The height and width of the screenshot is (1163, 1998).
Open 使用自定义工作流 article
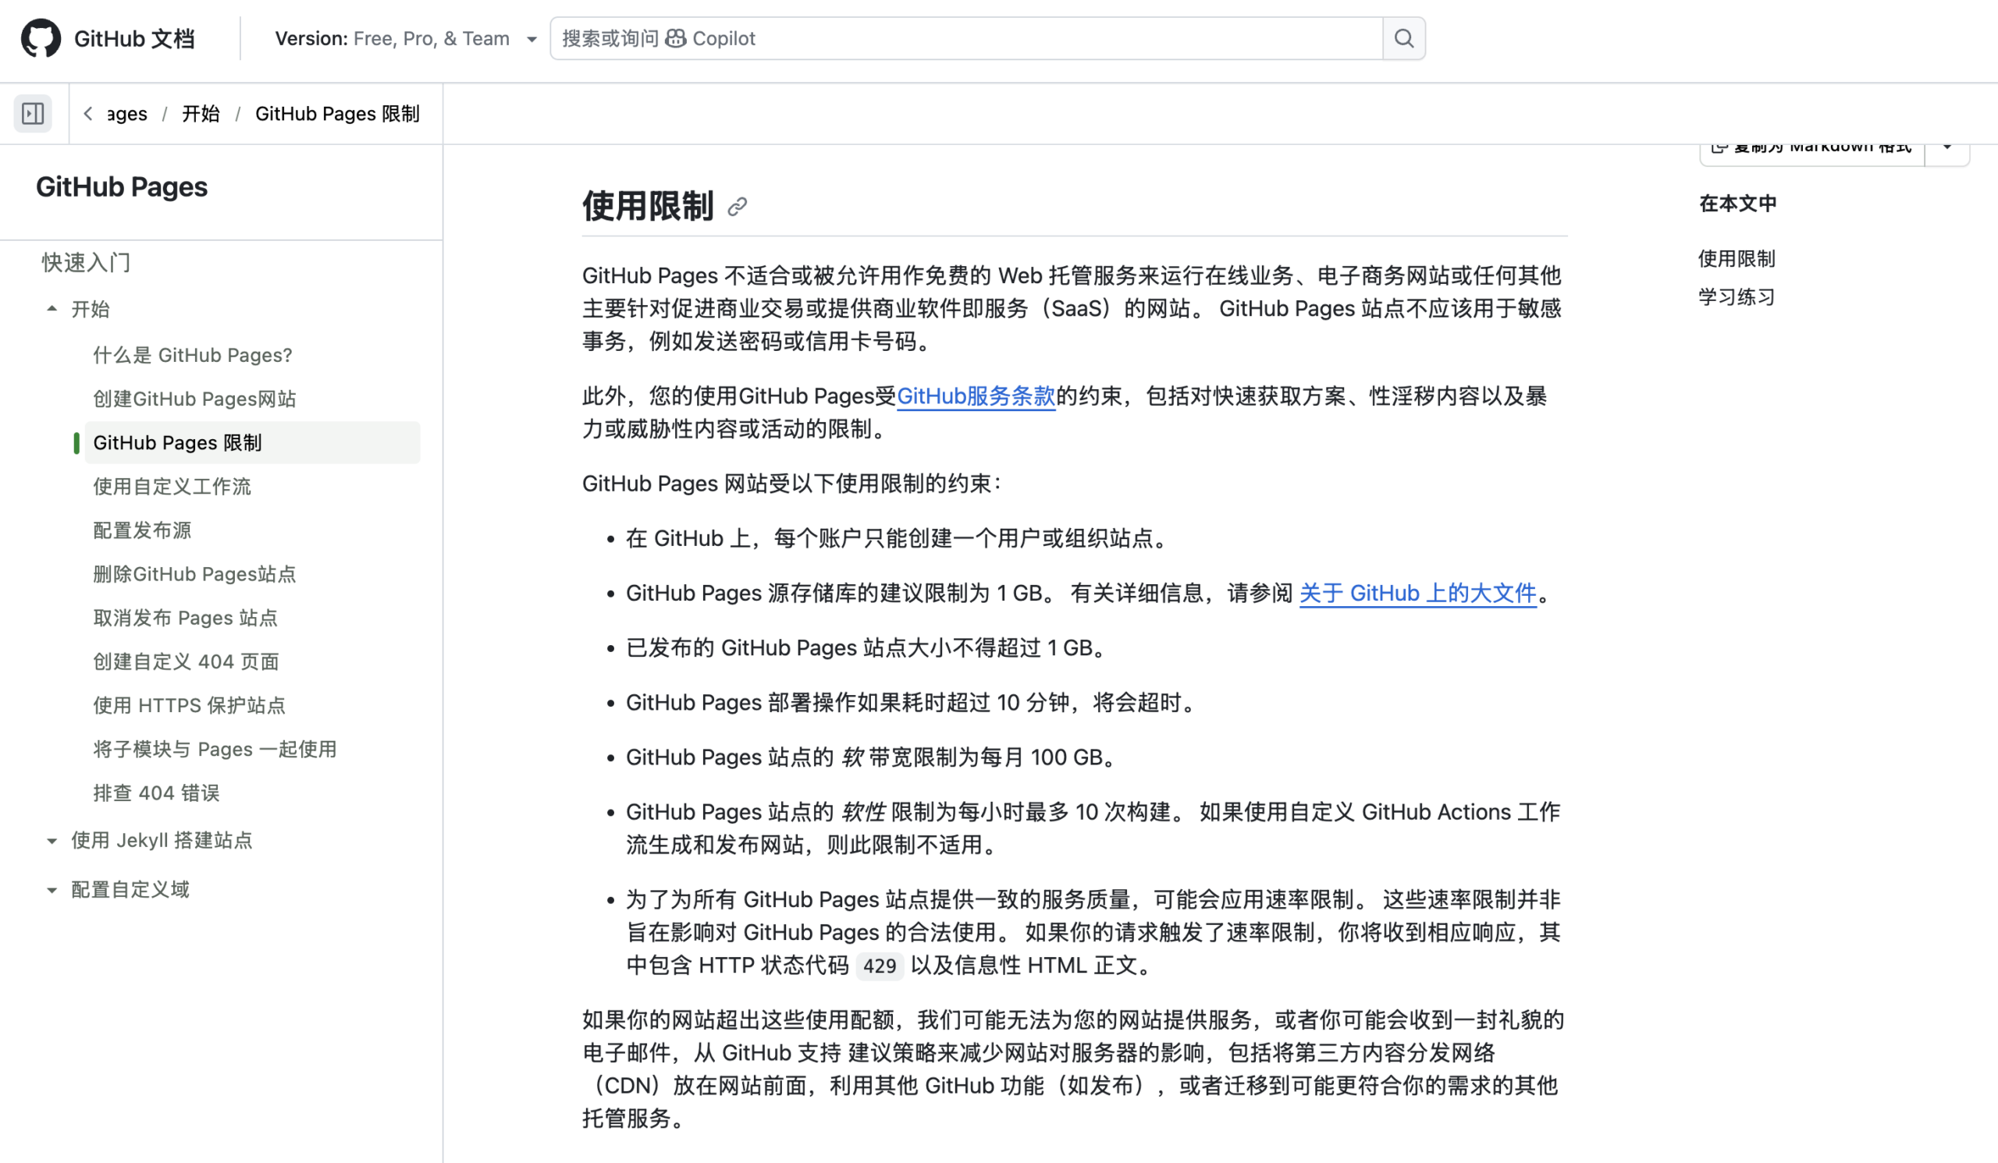172,487
